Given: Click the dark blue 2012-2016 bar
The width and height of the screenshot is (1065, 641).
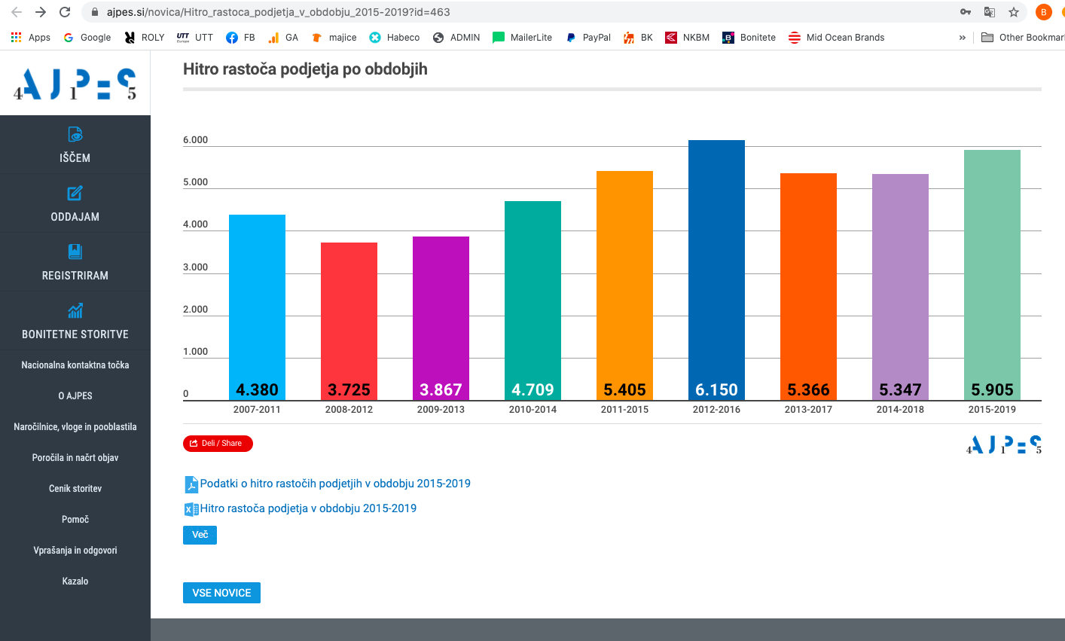Looking at the screenshot, I should [716, 264].
